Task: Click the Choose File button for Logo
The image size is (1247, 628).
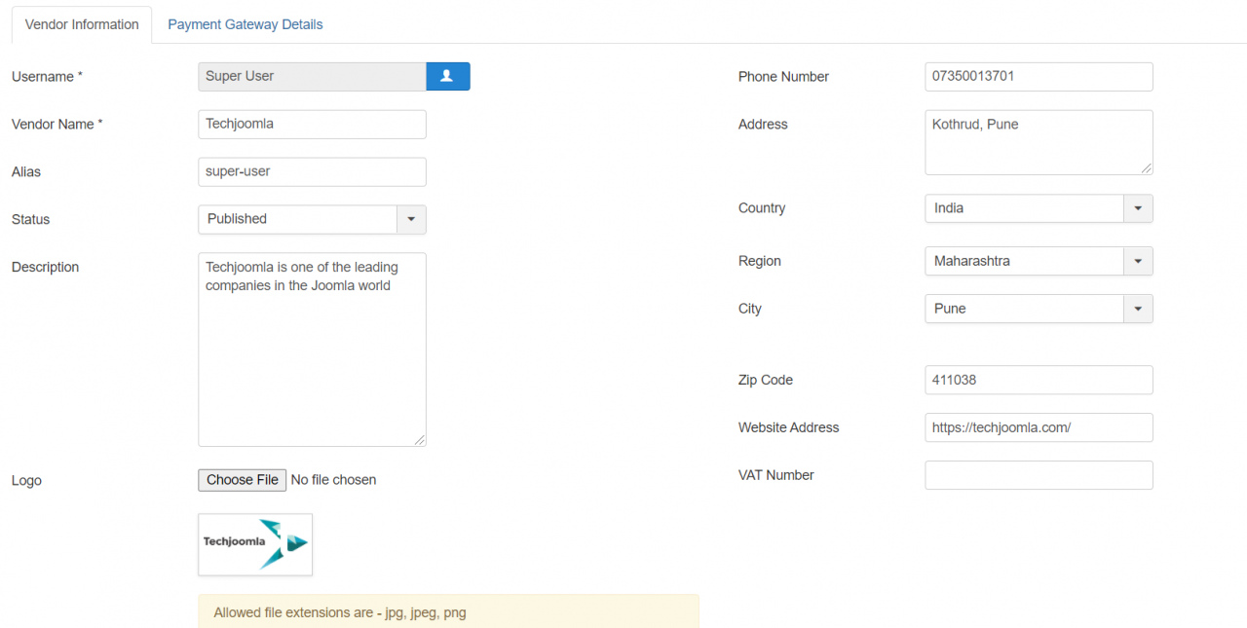Action: click(243, 480)
